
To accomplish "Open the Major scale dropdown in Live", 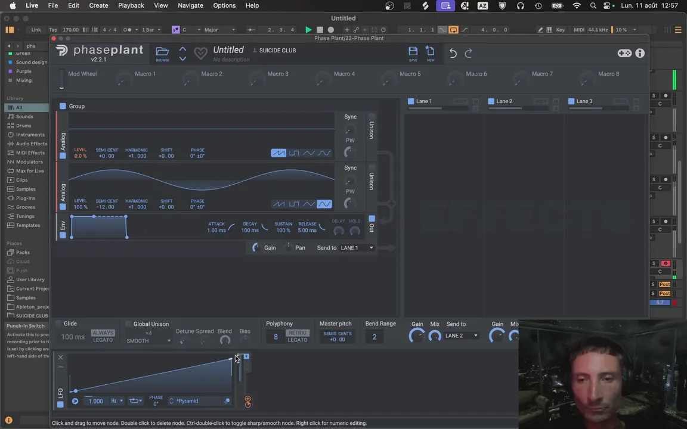I will click(x=219, y=30).
